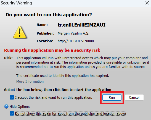The width and height of the screenshot is (151, 120).
Task: Click the publisher Mergen Yazılım A.Ş. text
Action: click(x=73, y=33)
